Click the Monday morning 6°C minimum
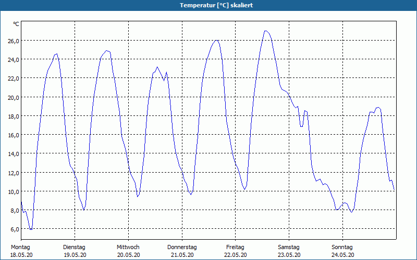This screenshot has width=417, height=260. point(31,229)
